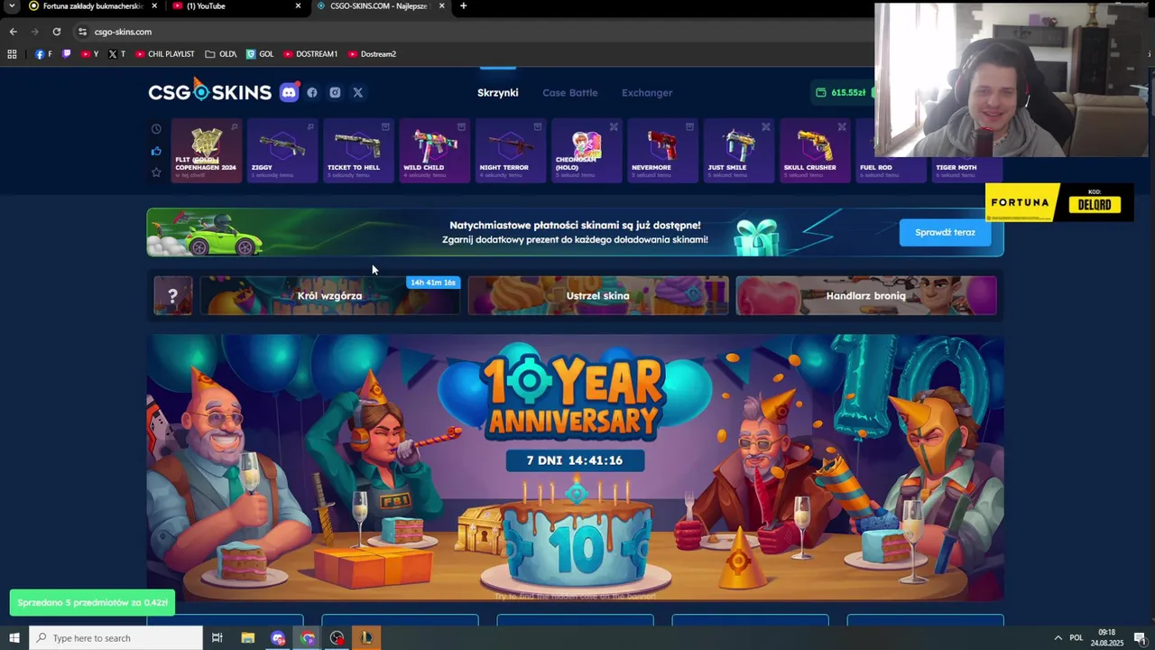Open the TICKET TO HELL skin drop
The width and height of the screenshot is (1155, 650).
[x=358, y=151]
